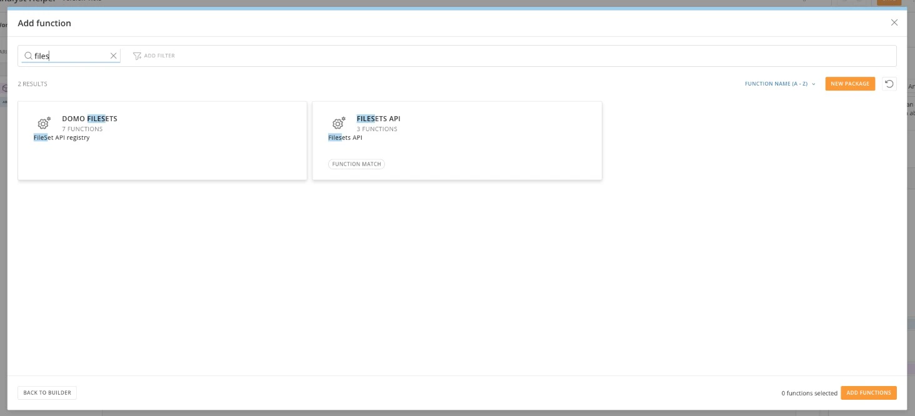Open the Domo FileSets package card
915x416 pixels.
pyautogui.click(x=162, y=141)
